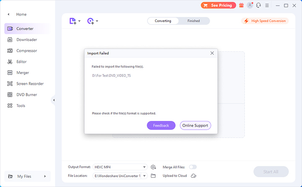Screen dimensions: 302x187
Task: Open the output folder icon
Action: [x=153, y=176]
